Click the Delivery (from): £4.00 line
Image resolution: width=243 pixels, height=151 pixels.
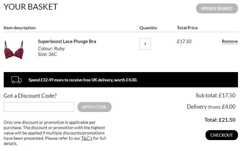211,107
